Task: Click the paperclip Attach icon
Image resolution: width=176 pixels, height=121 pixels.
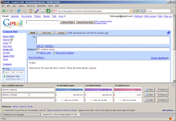Action: 38,53
